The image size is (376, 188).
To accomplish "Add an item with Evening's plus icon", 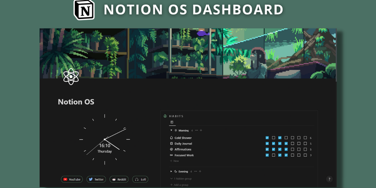I will point(200,171).
